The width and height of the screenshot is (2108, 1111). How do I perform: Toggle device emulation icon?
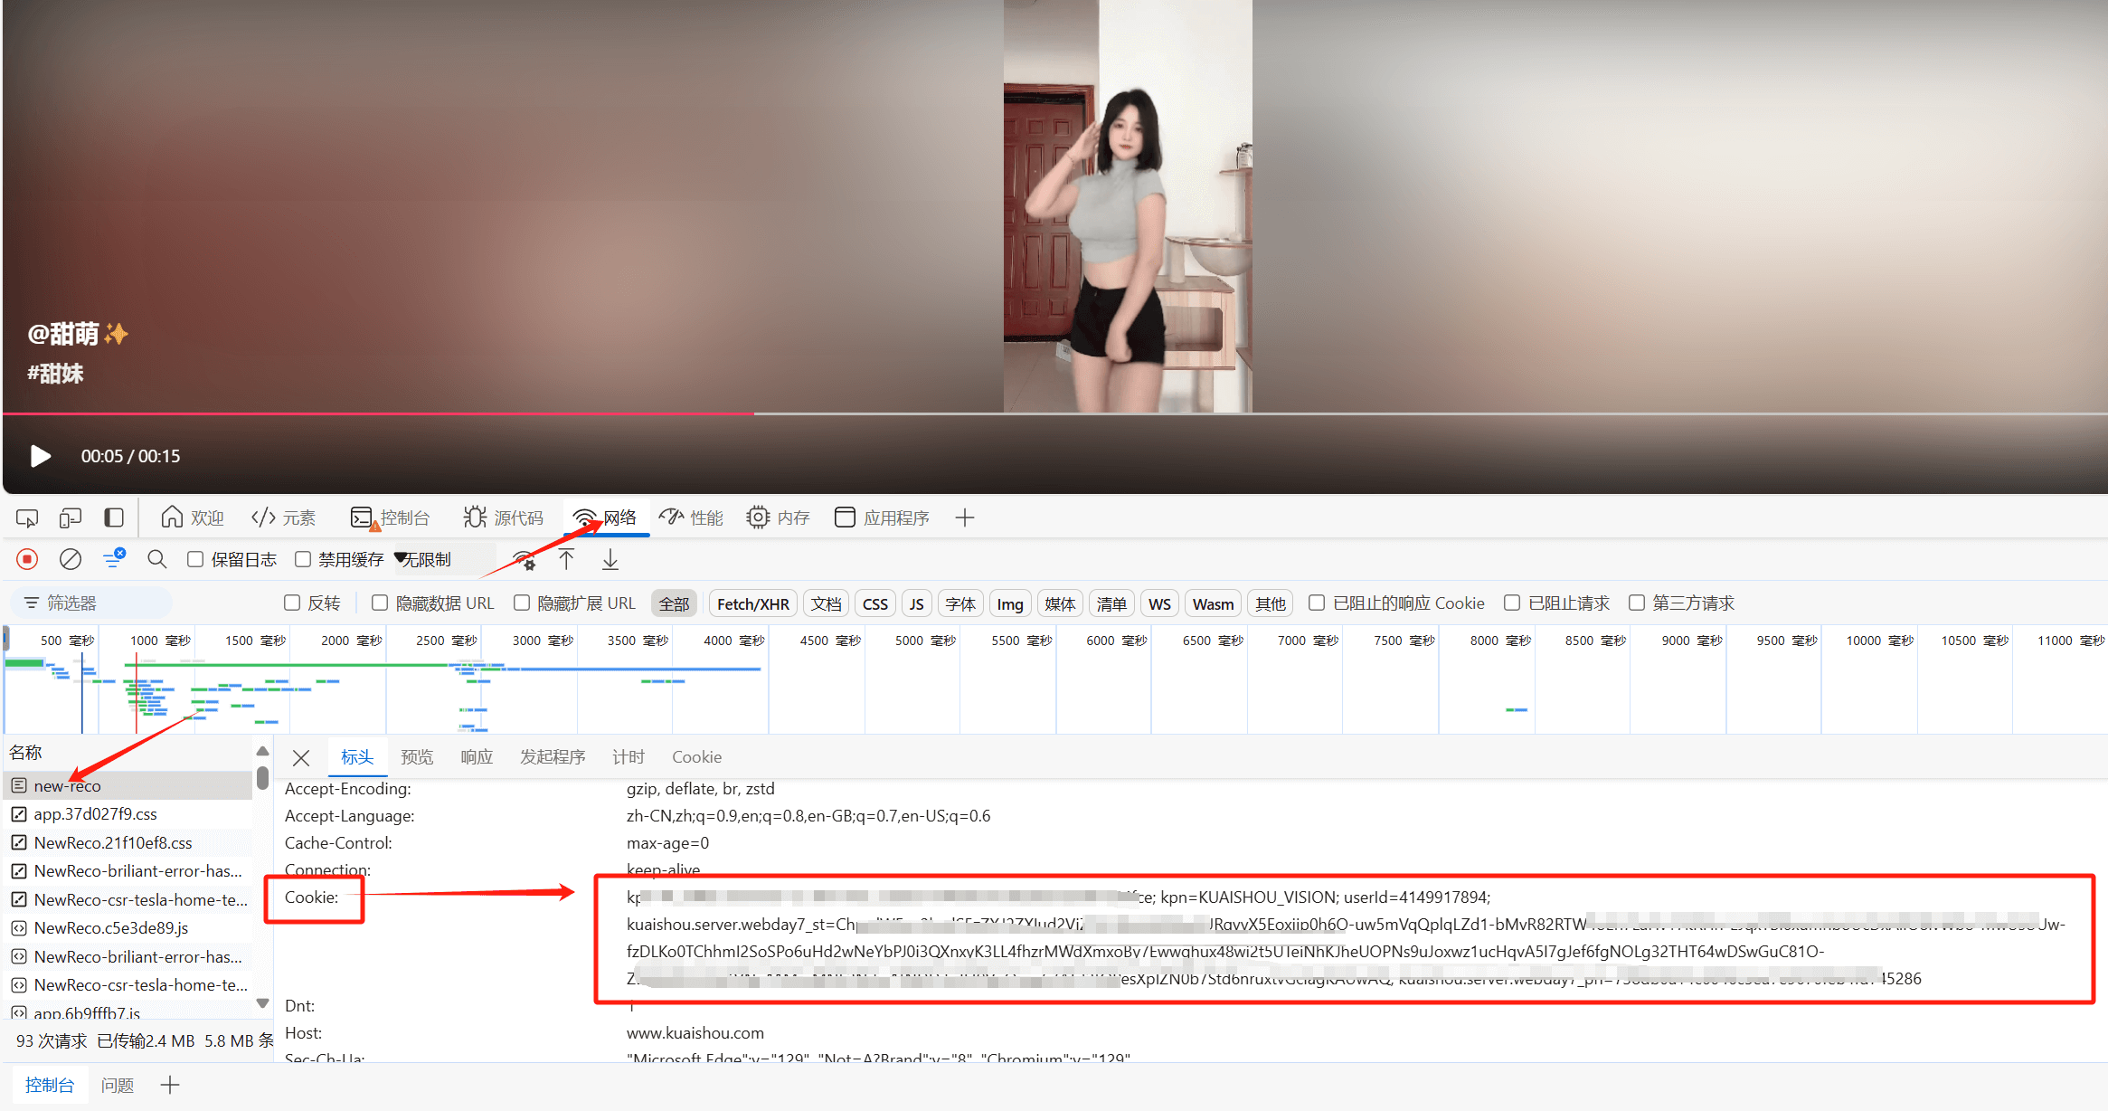71,518
